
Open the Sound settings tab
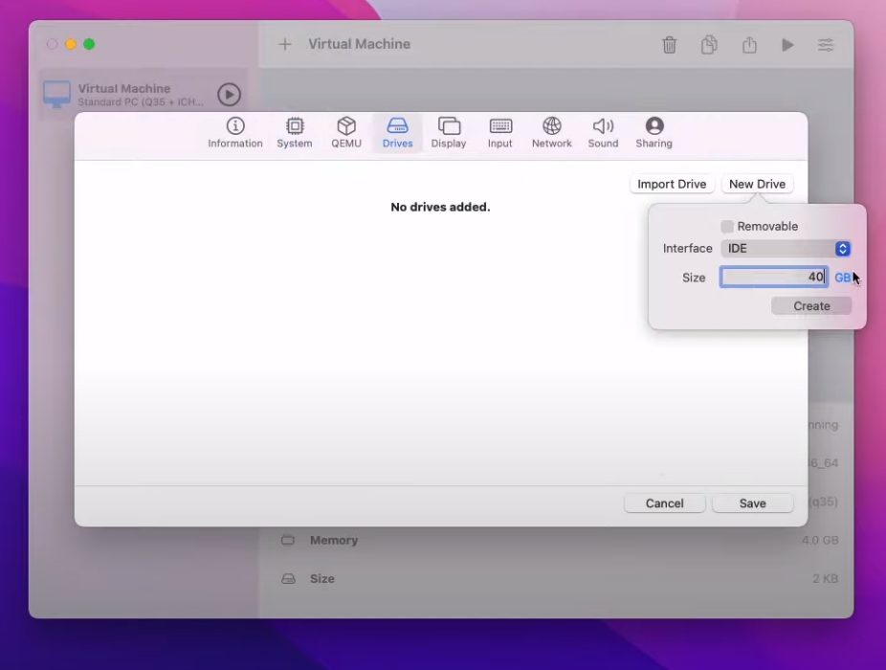click(603, 133)
